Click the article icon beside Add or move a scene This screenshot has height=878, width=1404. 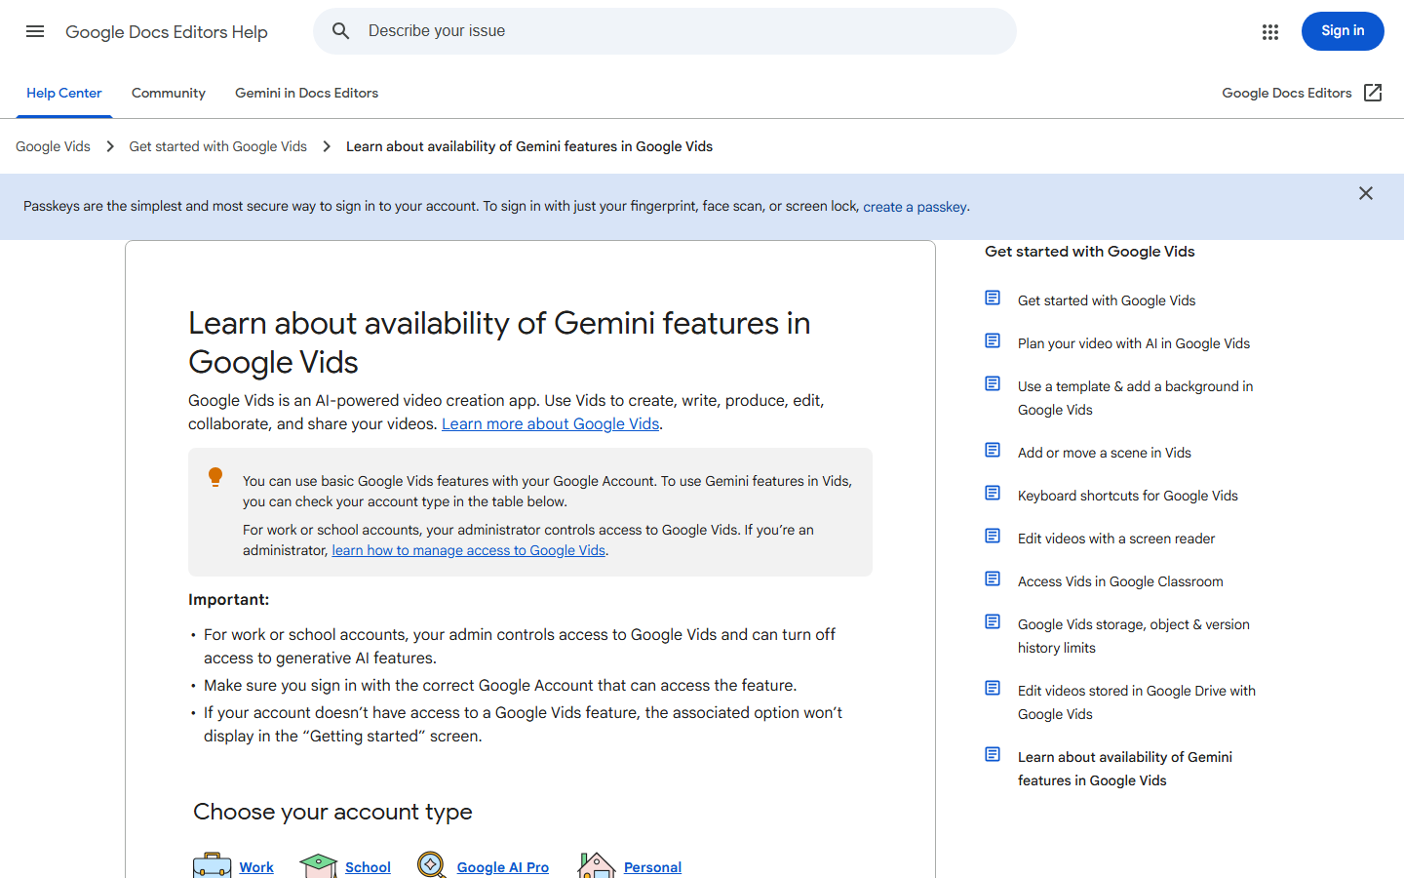click(x=993, y=450)
